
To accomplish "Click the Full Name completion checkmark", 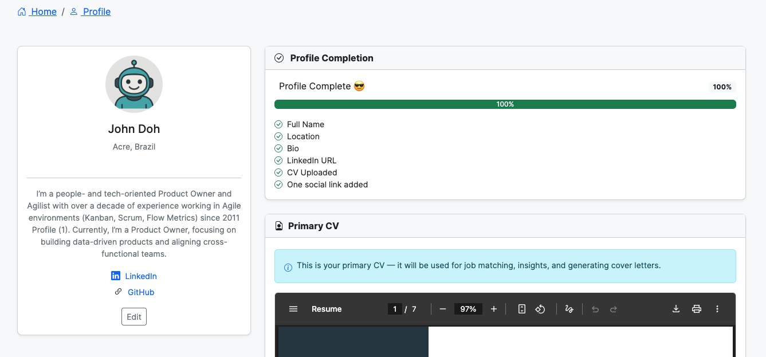I will [278, 124].
